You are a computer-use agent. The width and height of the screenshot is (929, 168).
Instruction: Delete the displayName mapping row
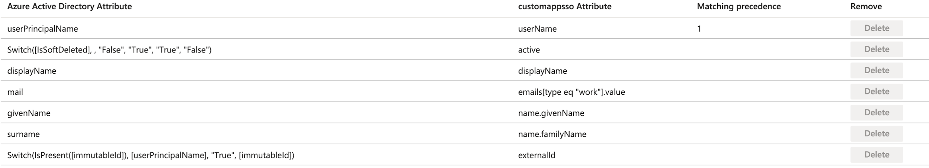point(876,70)
